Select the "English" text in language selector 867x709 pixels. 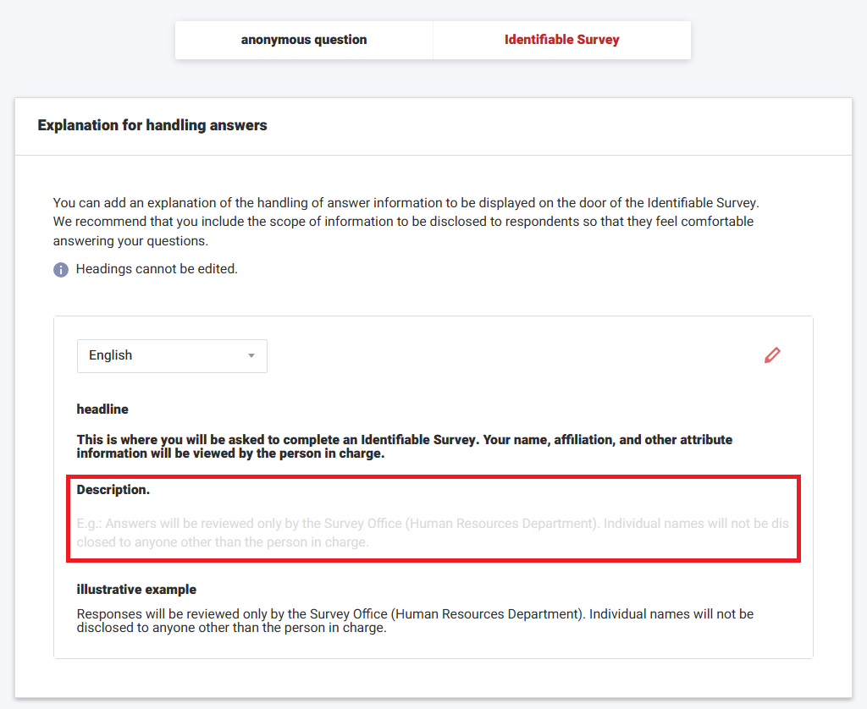111,356
